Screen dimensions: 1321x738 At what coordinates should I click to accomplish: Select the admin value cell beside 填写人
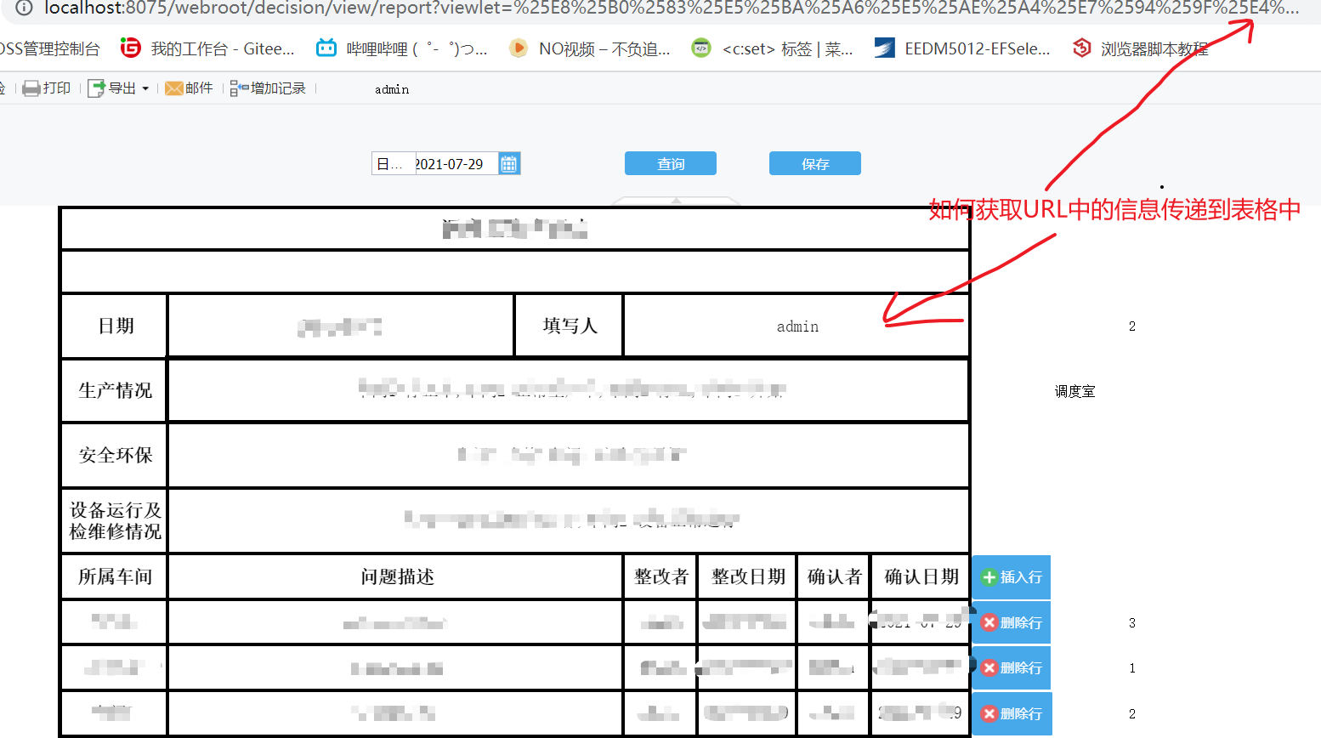[x=797, y=326]
